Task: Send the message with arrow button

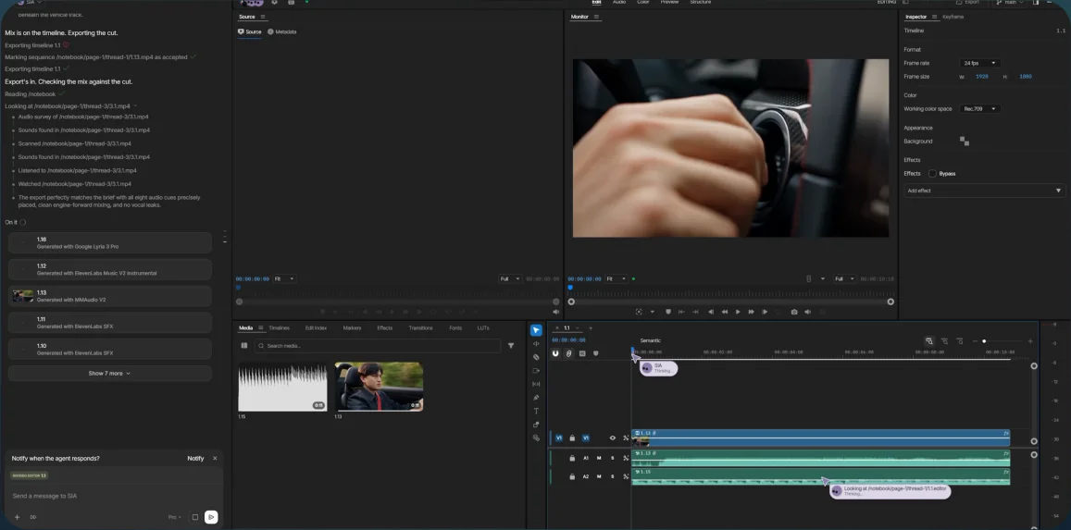Action: (211, 517)
